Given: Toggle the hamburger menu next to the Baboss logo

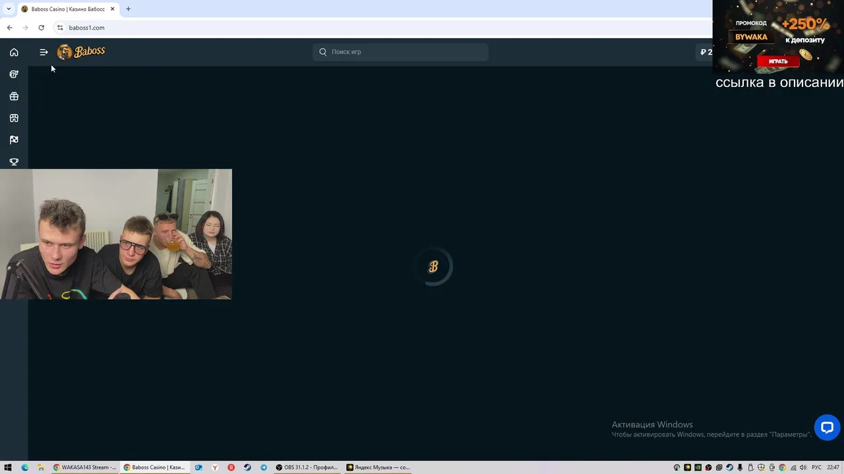Looking at the screenshot, I should click(x=44, y=52).
